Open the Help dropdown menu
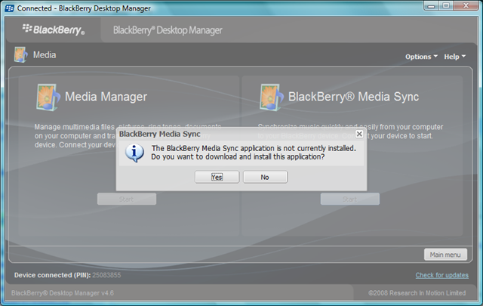 point(454,57)
